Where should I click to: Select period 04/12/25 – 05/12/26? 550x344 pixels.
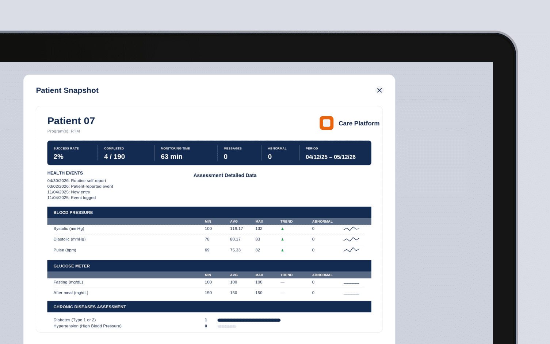(331, 157)
